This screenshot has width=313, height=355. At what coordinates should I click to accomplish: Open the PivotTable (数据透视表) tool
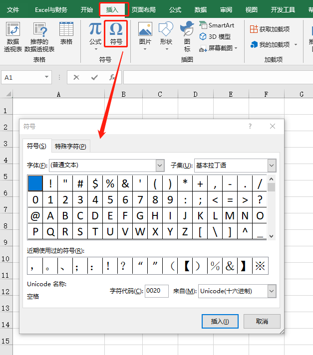13,37
